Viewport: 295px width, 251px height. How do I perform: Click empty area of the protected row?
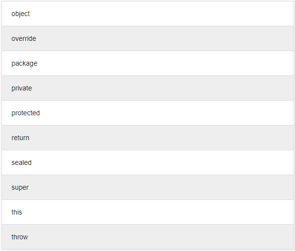coord(171,113)
